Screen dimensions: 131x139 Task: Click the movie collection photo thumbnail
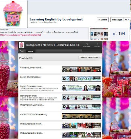point(99,34)
